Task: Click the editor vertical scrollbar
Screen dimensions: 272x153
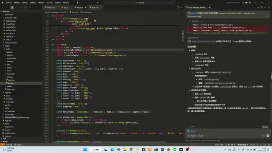Action: pyautogui.click(x=183, y=36)
